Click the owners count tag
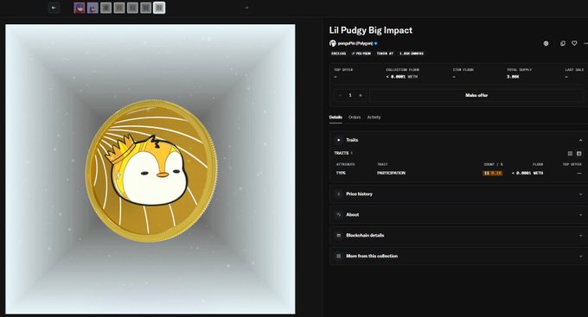The height and width of the screenshot is (317, 588). point(412,54)
